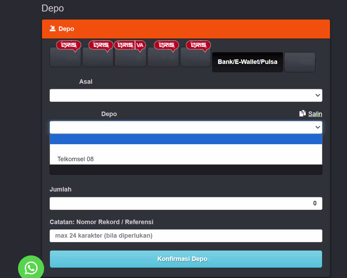Open WhatsApp chat floating button
Screen dimensions: 347x278
coord(31,268)
